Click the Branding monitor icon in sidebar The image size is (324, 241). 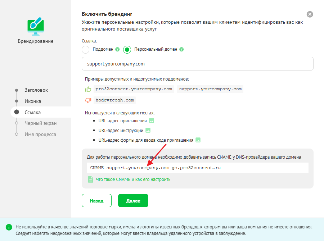coord(35,27)
